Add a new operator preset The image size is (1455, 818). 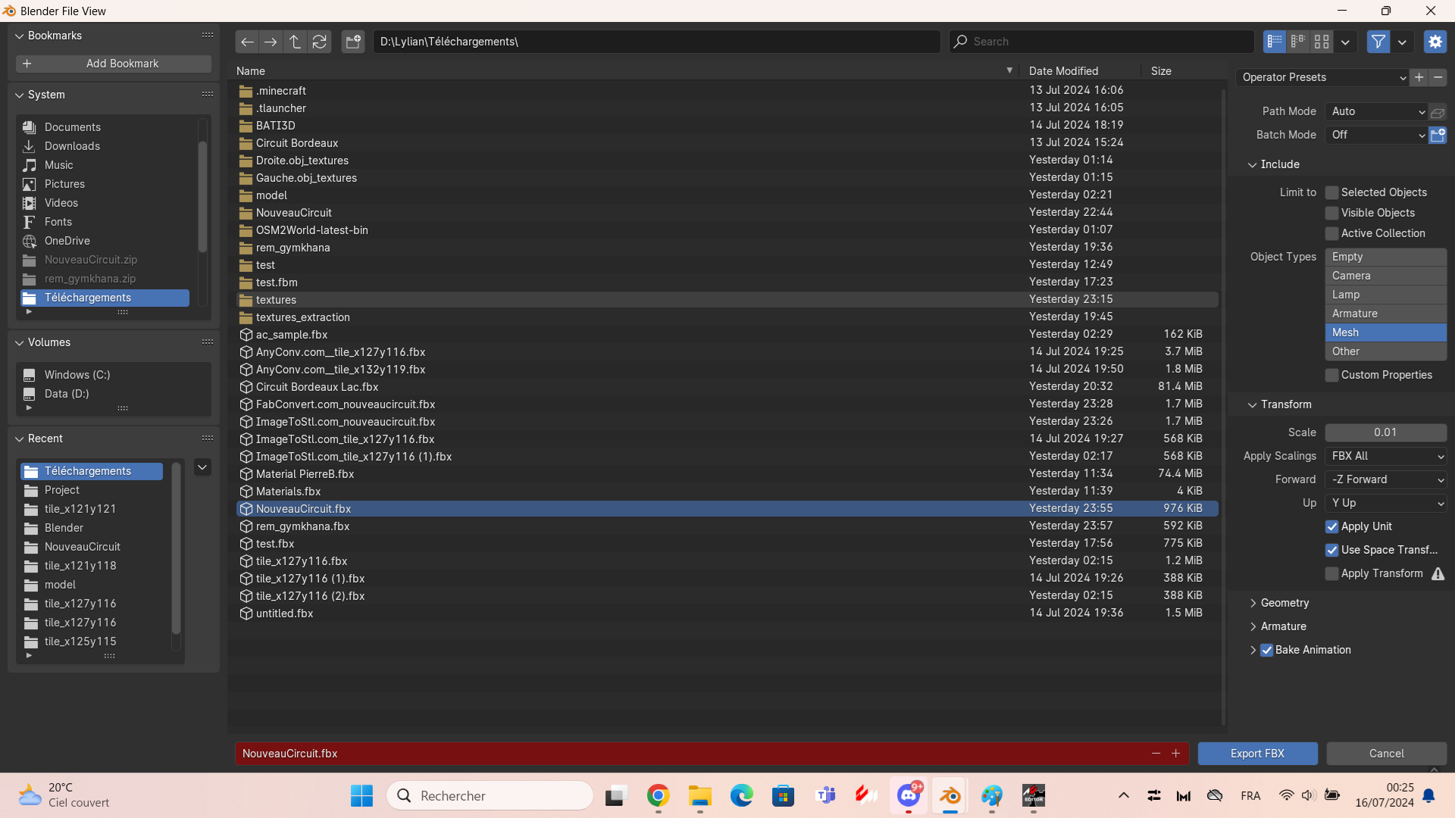(1419, 77)
